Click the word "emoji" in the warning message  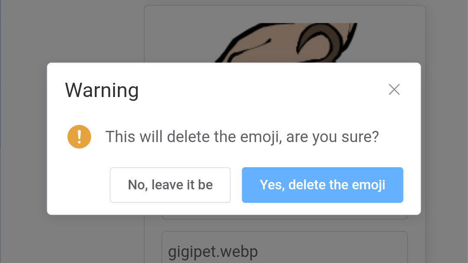260,137
